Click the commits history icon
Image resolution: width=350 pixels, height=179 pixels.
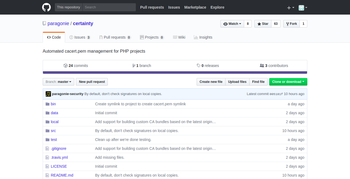coord(65,66)
